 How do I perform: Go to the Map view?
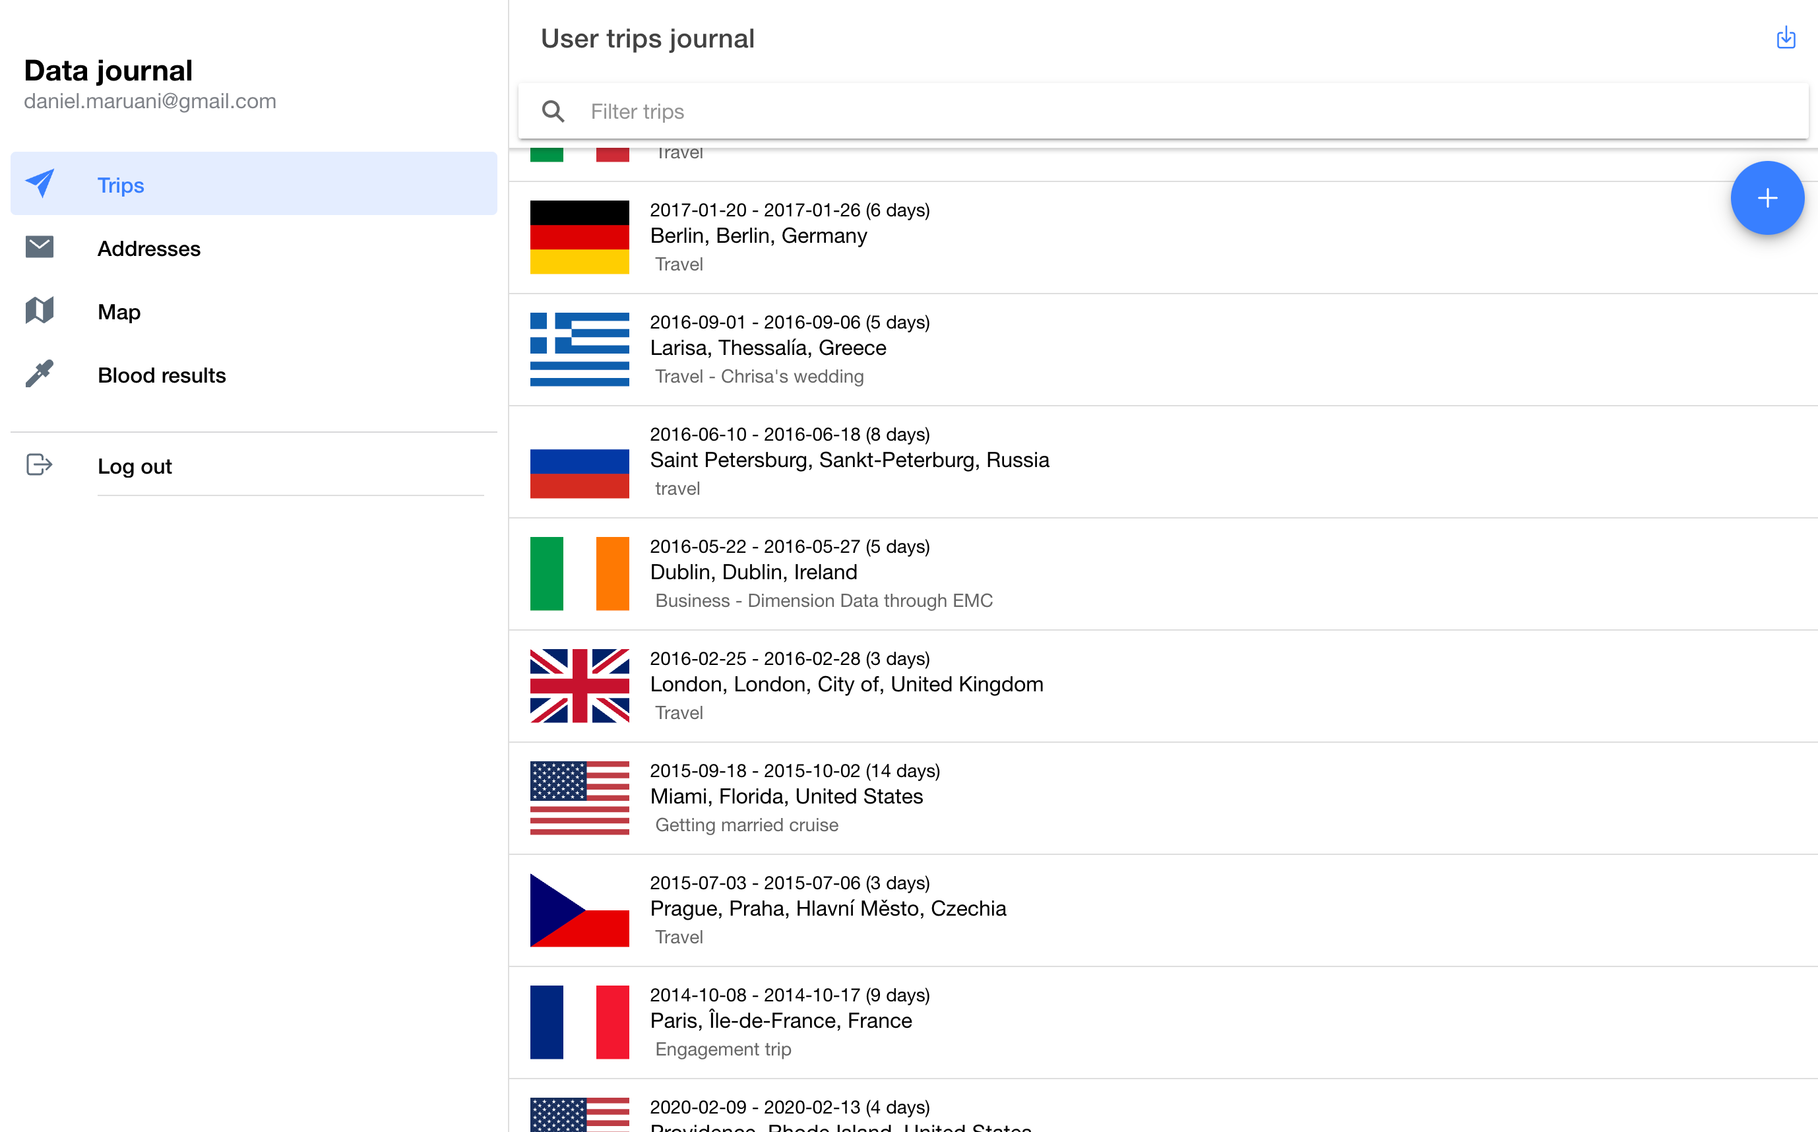coord(119,311)
